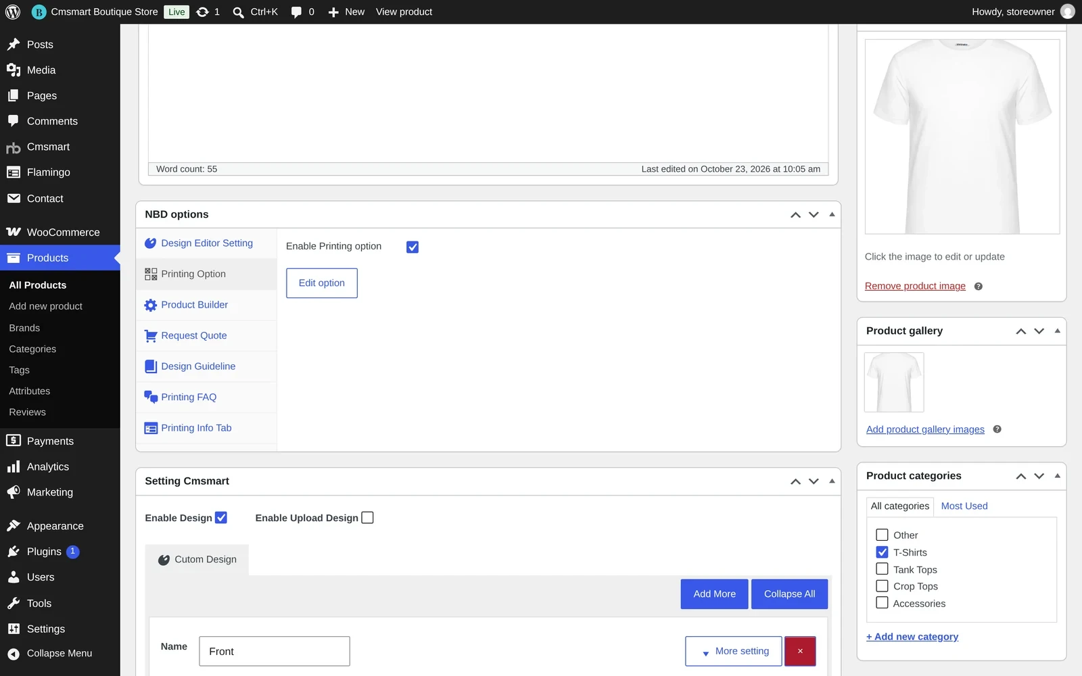Check the Enable Upload Design checkbox
This screenshot has height=676, width=1082.
[x=367, y=518]
